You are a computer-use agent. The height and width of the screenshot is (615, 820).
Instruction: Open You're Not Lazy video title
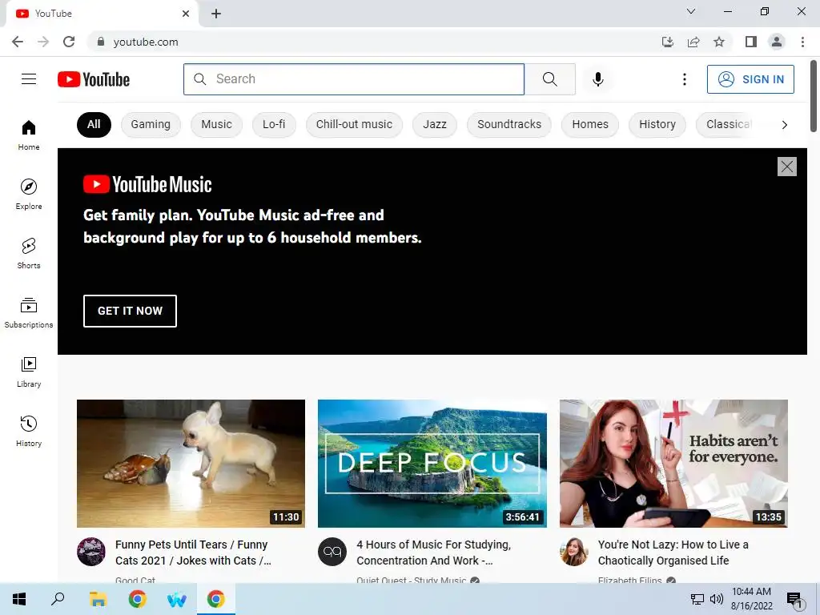point(673,553)
